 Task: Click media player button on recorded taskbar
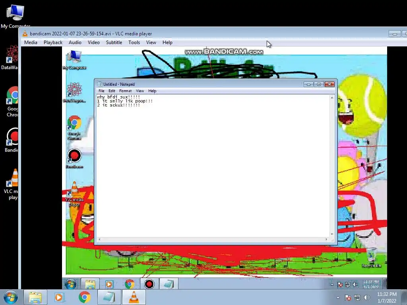[109, 284]
